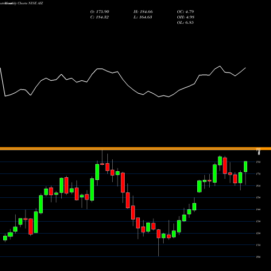Image resolution: width=271 pixels, height=271 pixels.
Task: Click the 184 price axis label
Action: 259,162
